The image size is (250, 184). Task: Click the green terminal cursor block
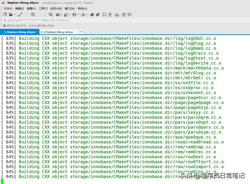point(2,181)
